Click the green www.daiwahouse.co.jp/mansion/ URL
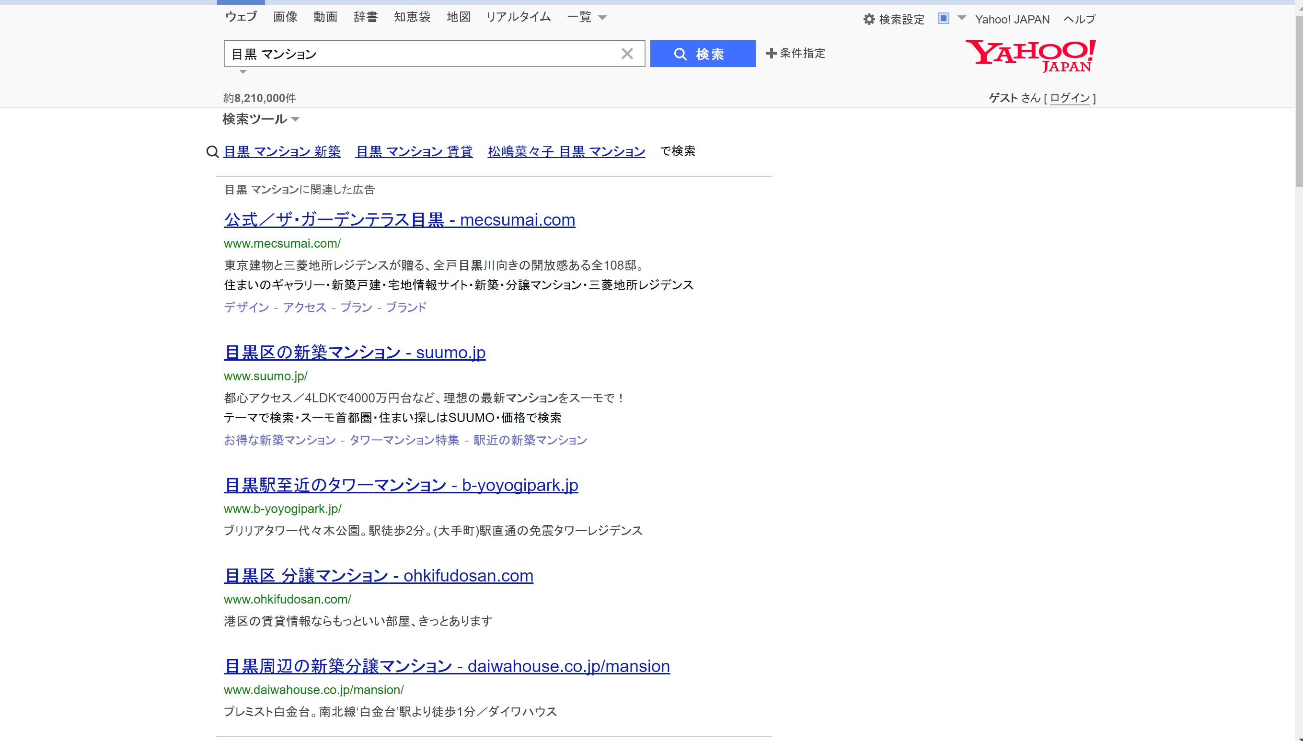 [314, 690]
